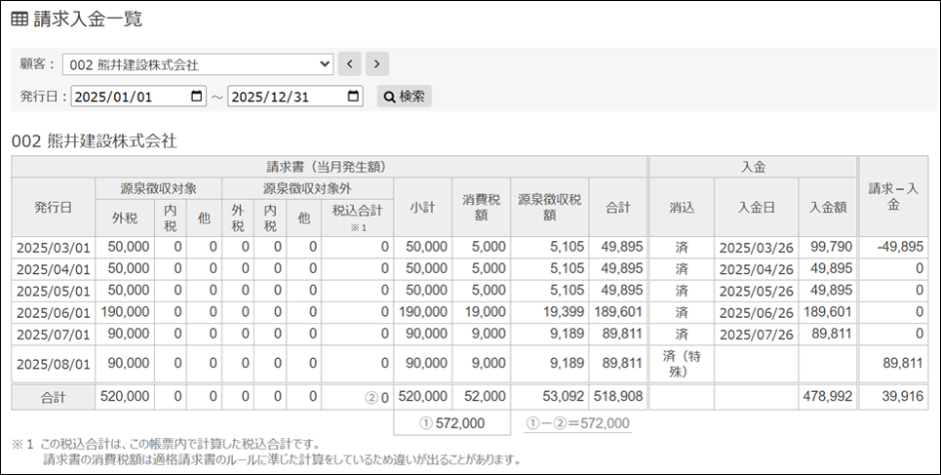Expand the 顧客 customer dropdown
The width and height of the screenshot is (941, 475).
pos(198,64)
